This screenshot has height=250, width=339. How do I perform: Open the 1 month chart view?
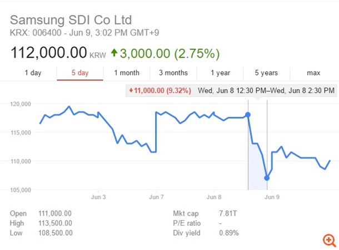(x=127, y=73)
